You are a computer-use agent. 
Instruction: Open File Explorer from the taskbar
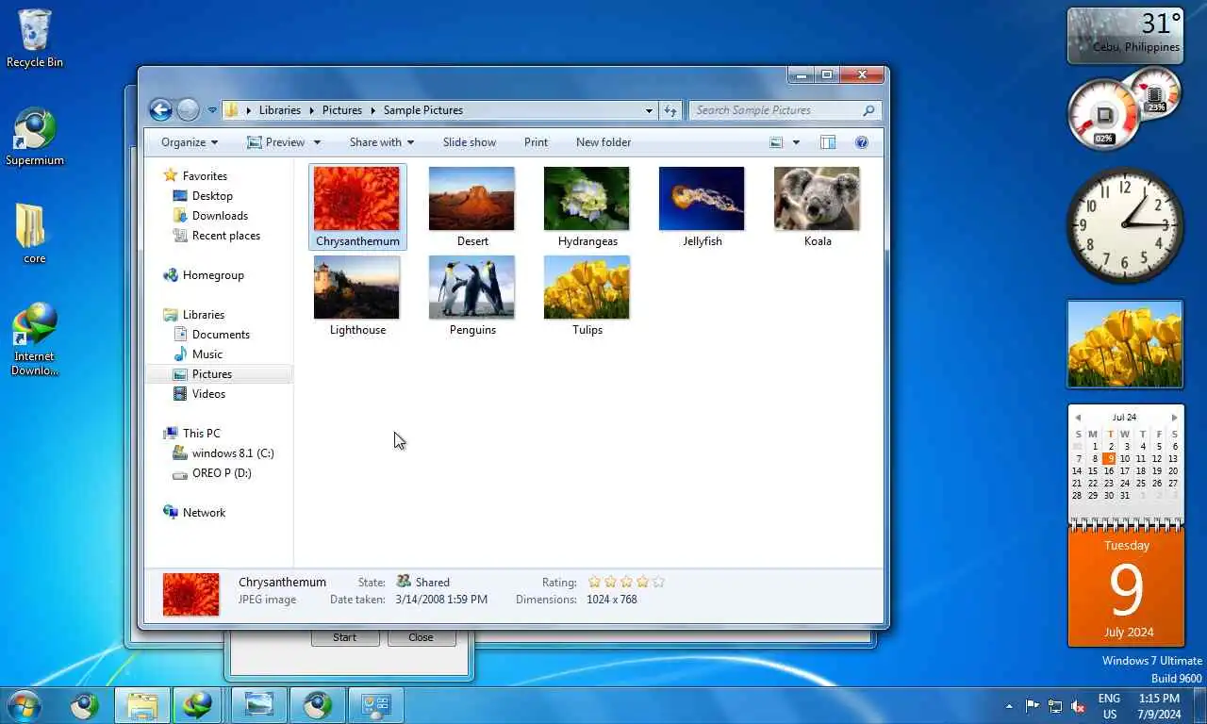(x=142, y=705)
